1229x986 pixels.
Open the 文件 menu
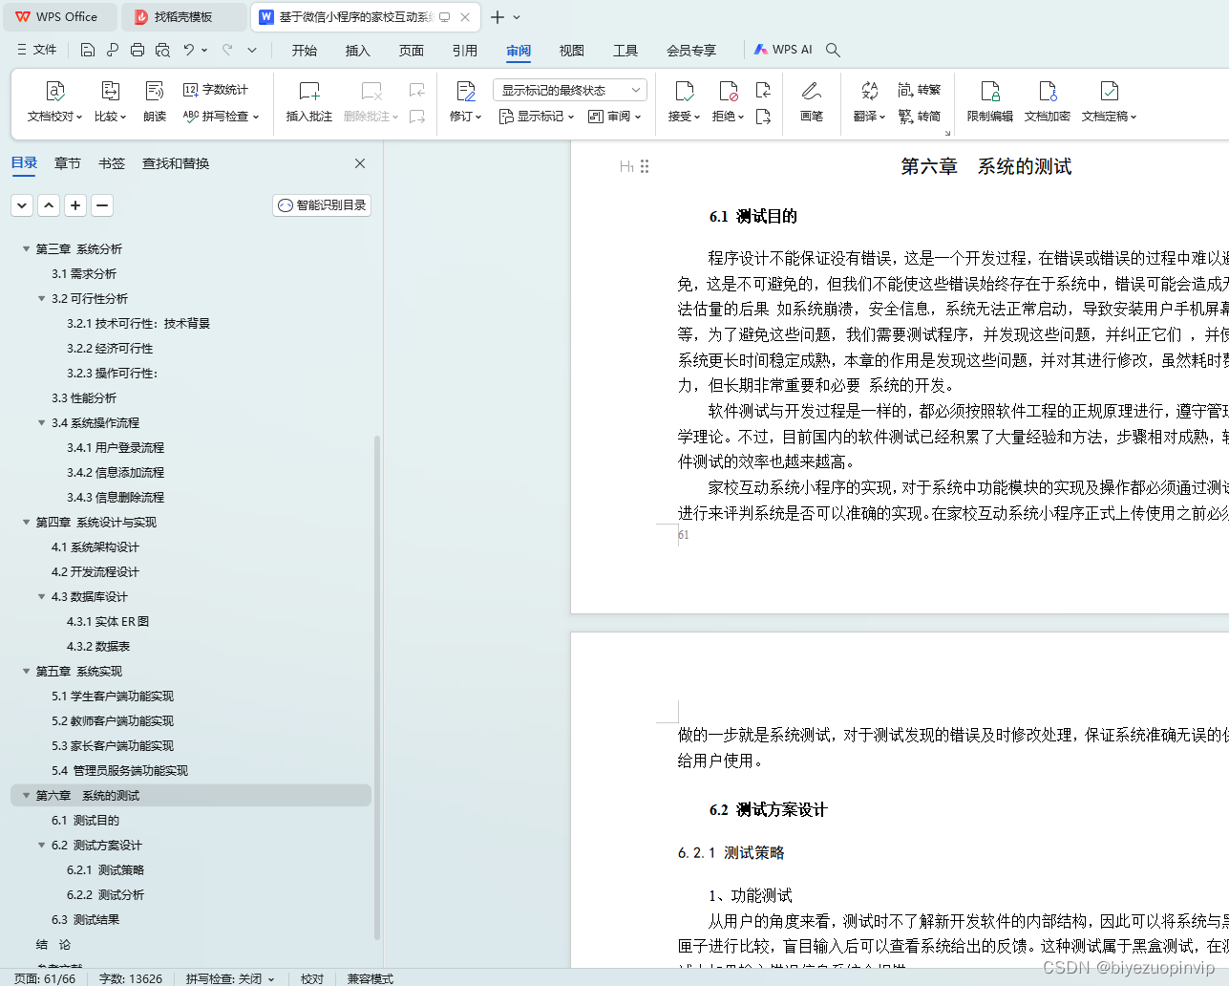point(36,50)
